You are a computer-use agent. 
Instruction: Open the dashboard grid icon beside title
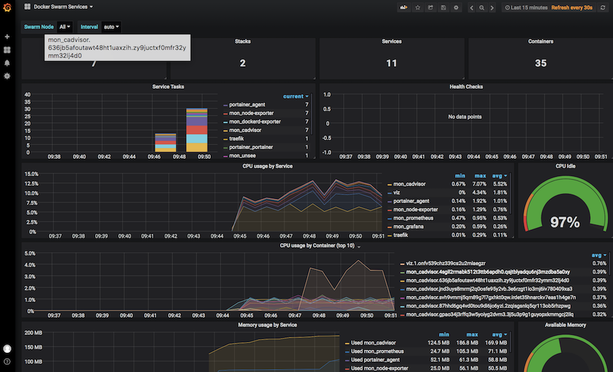point(28,7)
